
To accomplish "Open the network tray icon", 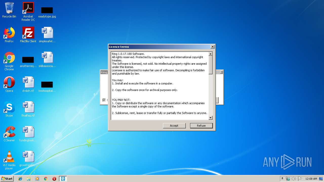I will click(x=288, y=179).
